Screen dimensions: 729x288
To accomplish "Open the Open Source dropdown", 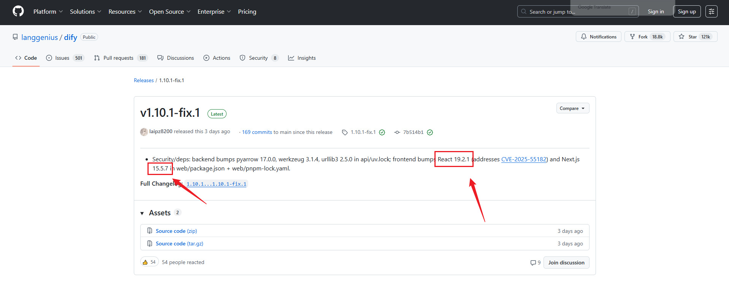I will (170, 12).
